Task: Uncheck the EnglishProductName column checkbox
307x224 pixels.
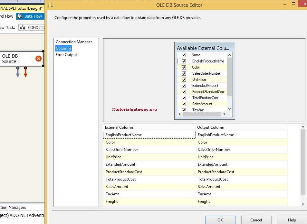Action: [x=184, y=61]
